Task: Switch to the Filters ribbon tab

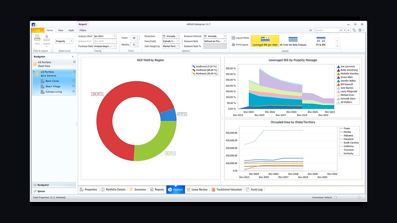Action: [83, 30]
